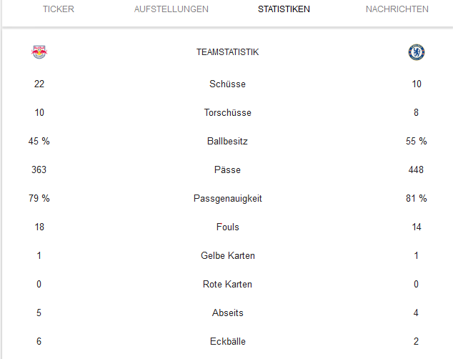The width and height of the screenshot is (453, 359).
Task: Click Chelsea's 55 % possession value
Action: tap(417, 141)
